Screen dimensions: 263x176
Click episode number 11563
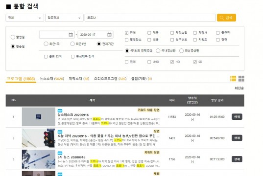click(x=172, y=117)
